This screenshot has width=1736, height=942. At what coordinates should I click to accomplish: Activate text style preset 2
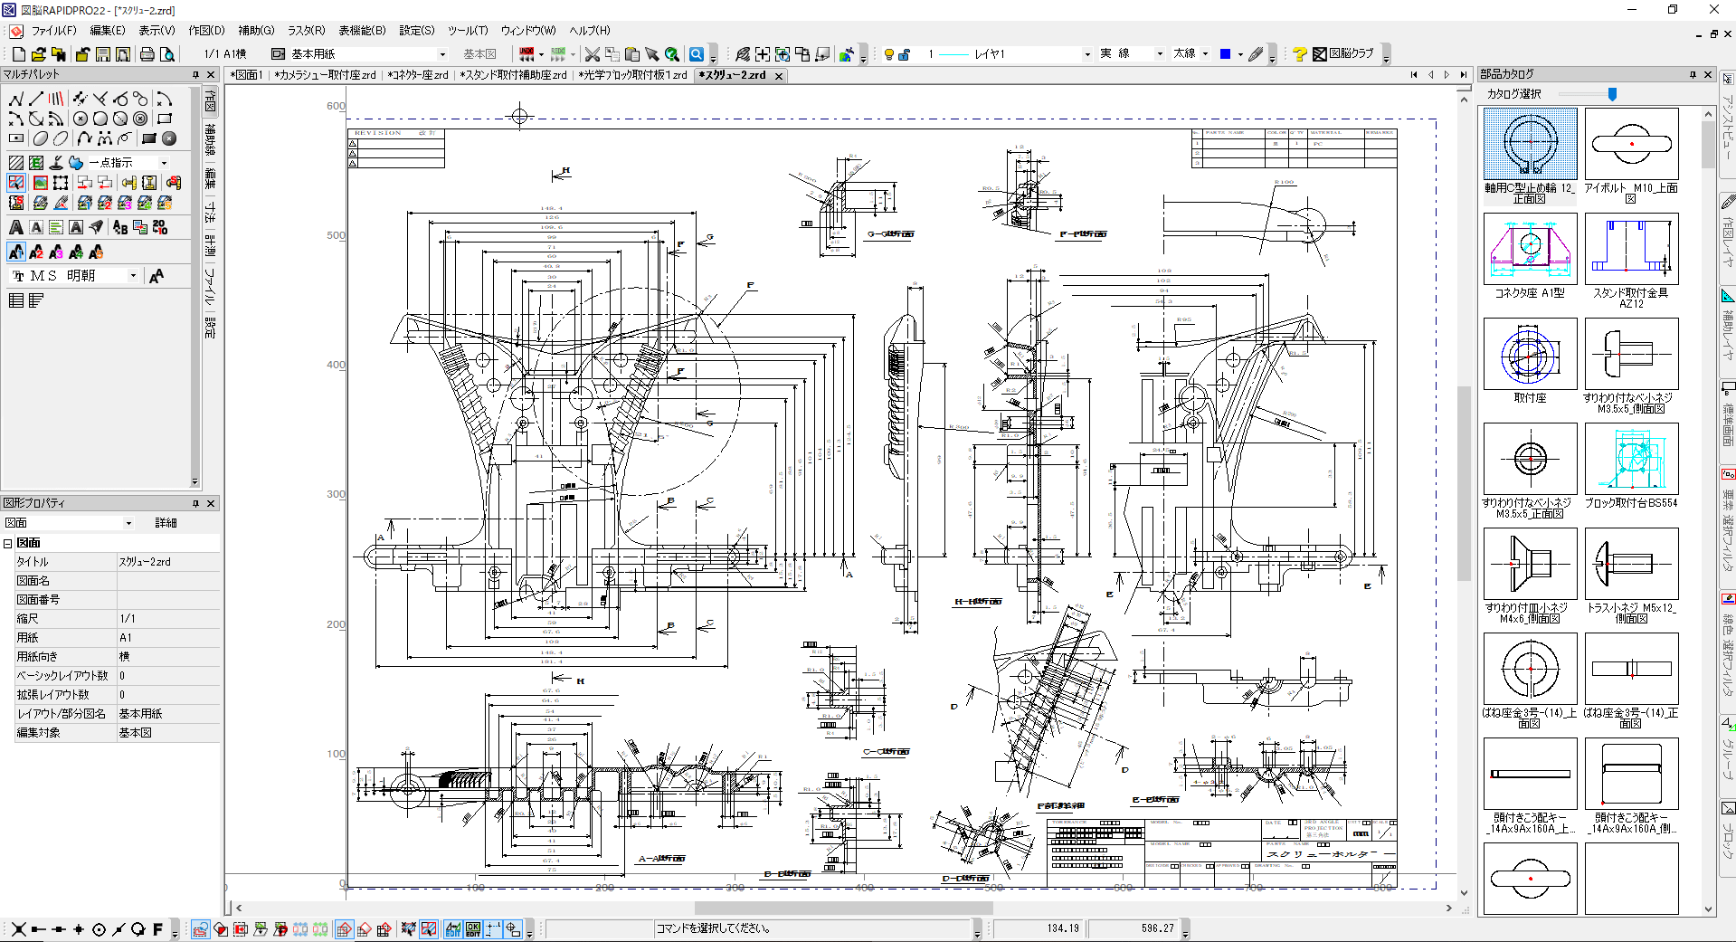tap(36, 252)
